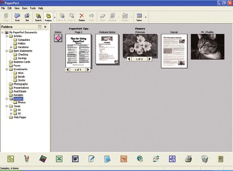
Task: Click the Unstack toolbar icon
Action: pyautogui.click(x=112, y=17)
